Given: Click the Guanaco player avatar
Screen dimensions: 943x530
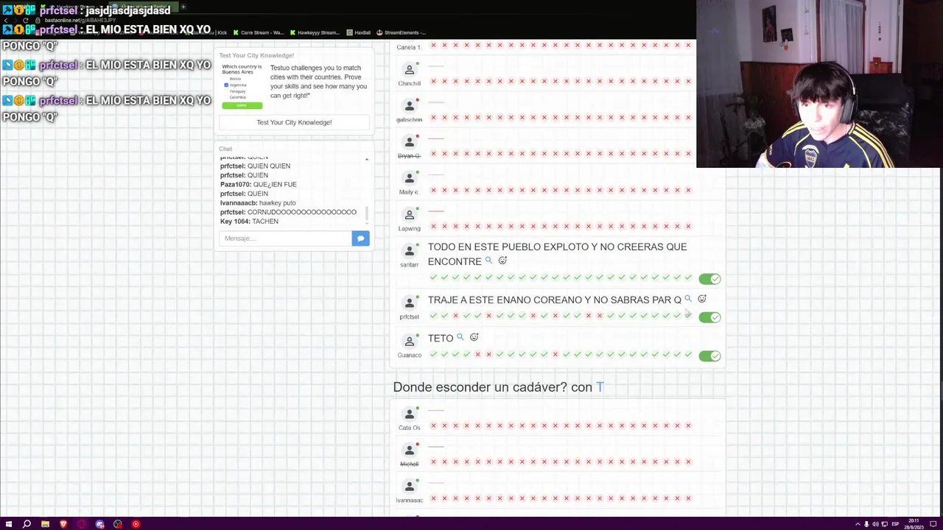Looking at the screenshot, I should tap(410, 342).
